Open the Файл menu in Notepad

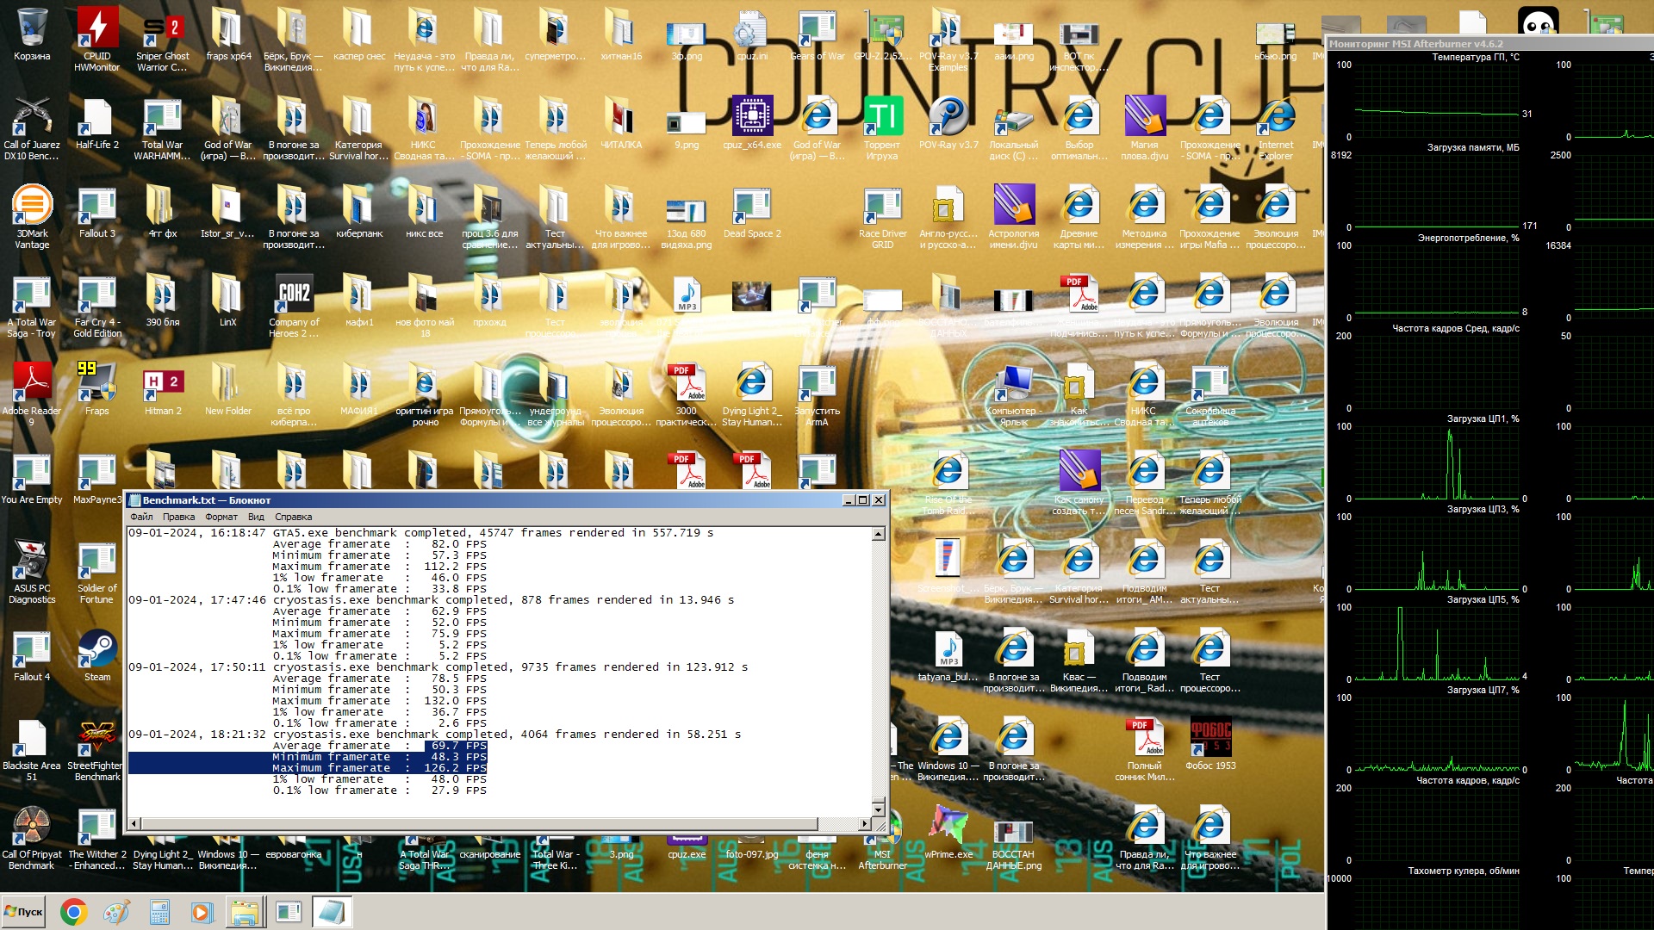[x=141, y=517]
